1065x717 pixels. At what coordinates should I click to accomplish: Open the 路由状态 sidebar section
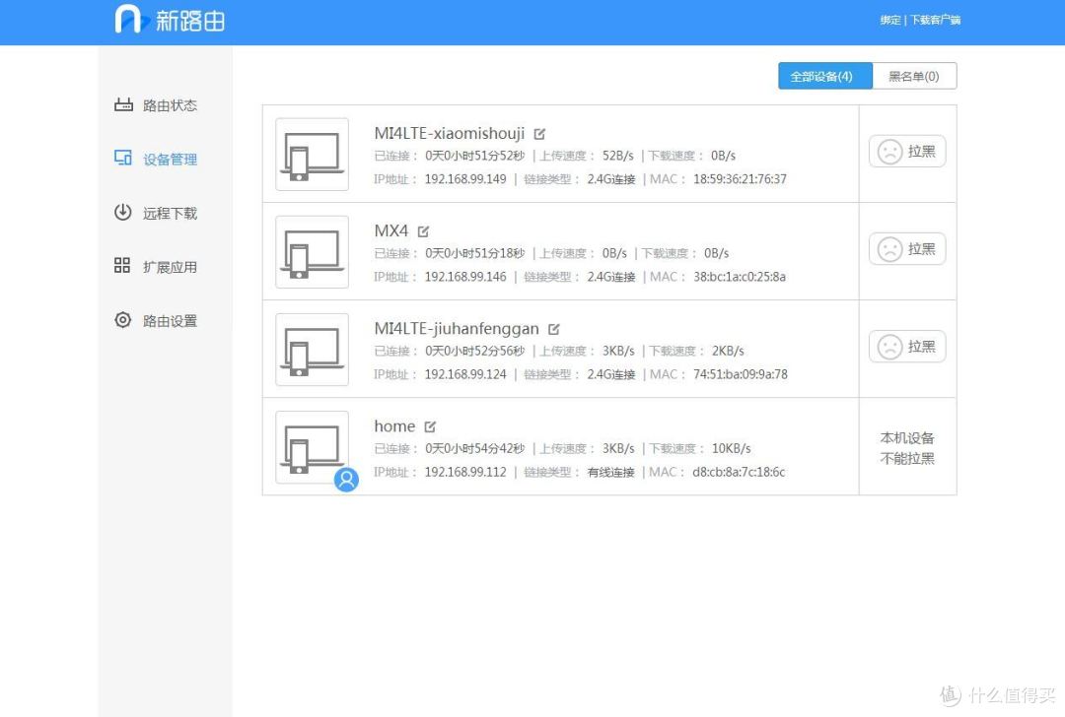(168, 105)
